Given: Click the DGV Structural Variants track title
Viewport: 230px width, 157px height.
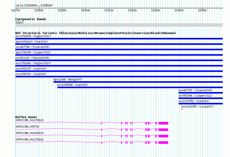Looking at the screenshot, I should point(96,33).
